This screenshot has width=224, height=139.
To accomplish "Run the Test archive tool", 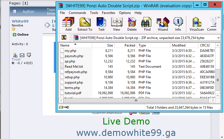I will pyautogui.click(x=101, y=24).
